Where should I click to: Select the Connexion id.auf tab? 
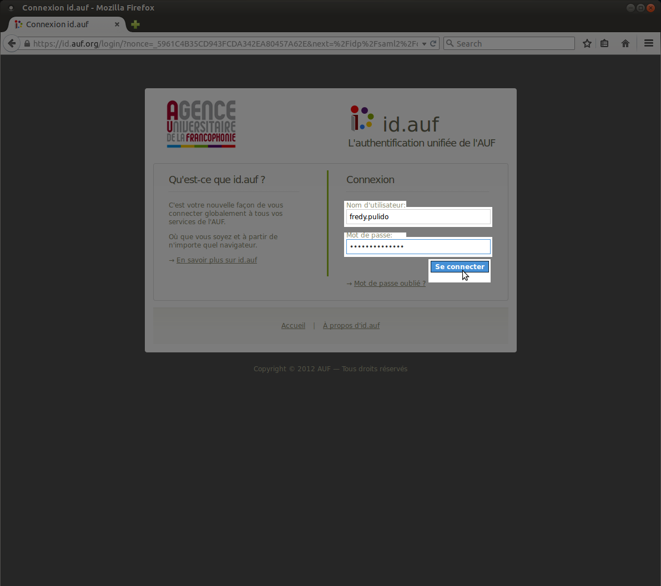tap(67, 24)
